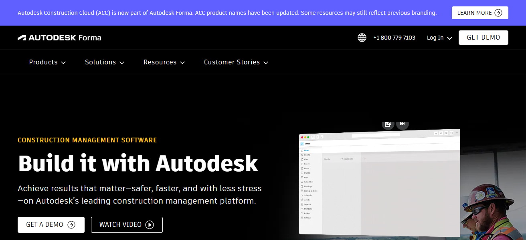
Task: Call the +1 800 779 7103 link
Action: 394,38
